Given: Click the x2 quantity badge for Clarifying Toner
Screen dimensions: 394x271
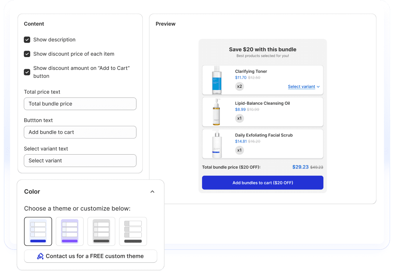Looking at the screenshot, I should 239,87.
